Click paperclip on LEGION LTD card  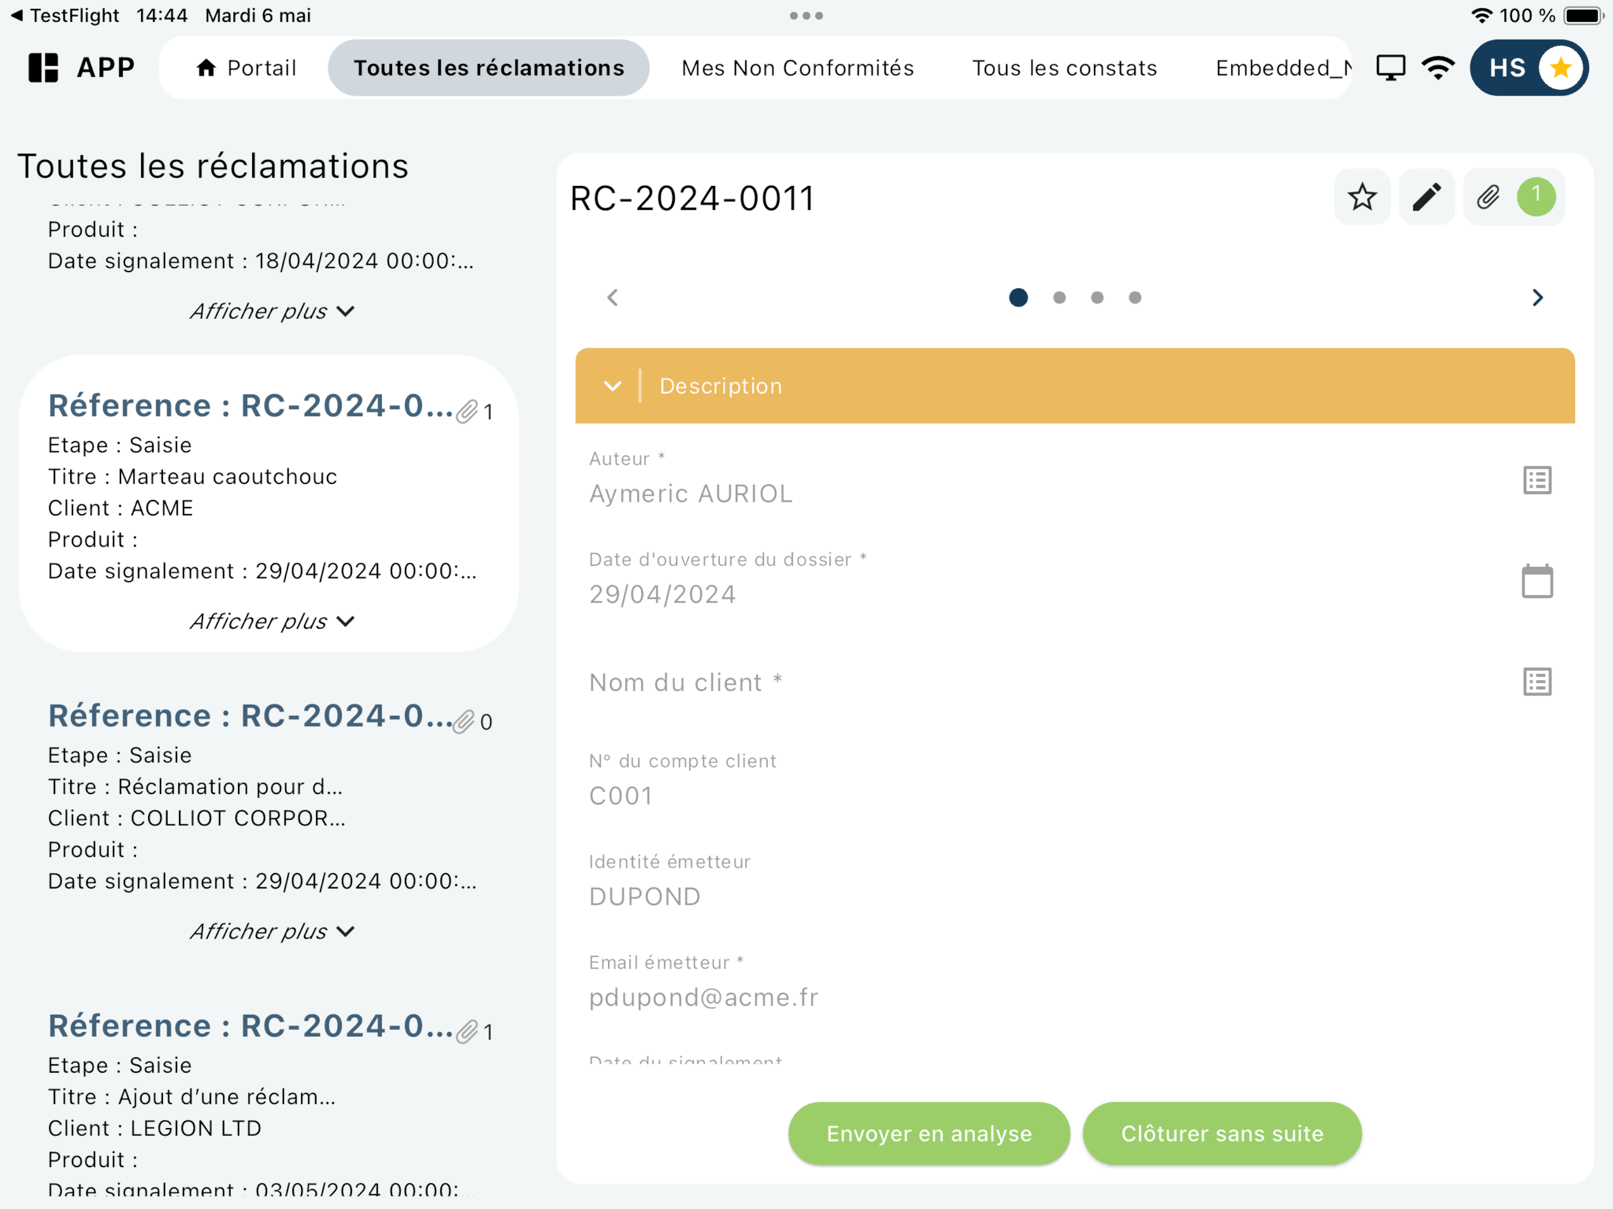(466, 1032)
